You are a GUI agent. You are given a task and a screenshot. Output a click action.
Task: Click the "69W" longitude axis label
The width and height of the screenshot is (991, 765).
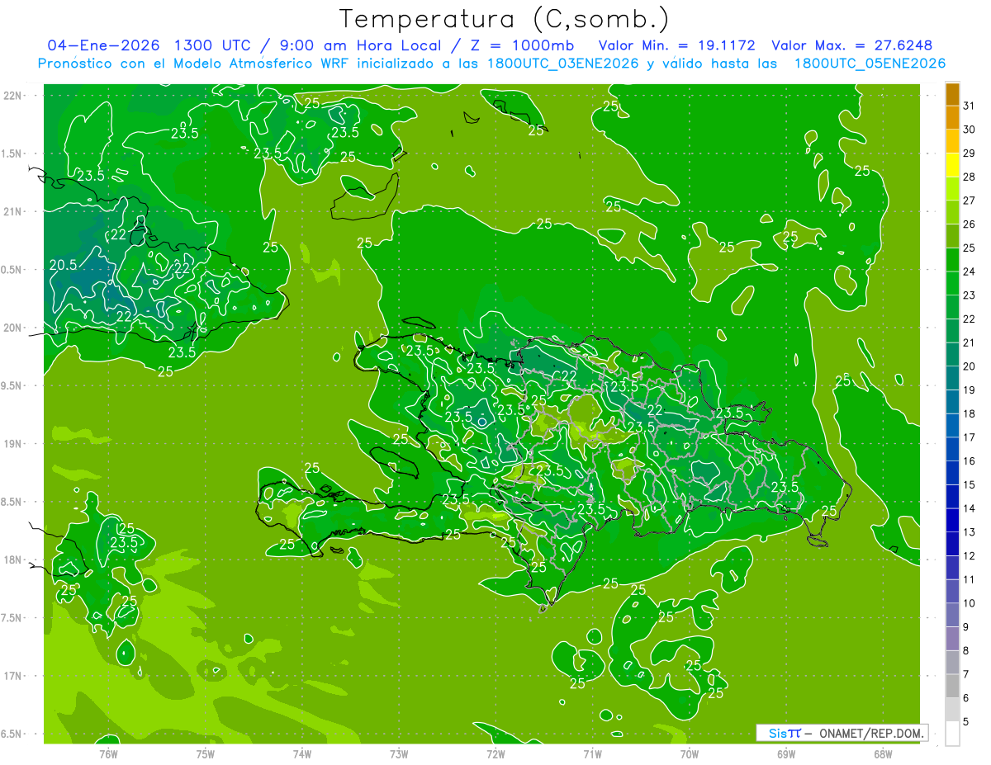(x=786, y=753)
